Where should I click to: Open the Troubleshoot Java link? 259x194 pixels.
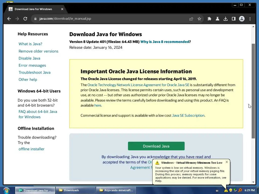coord(34,72)
